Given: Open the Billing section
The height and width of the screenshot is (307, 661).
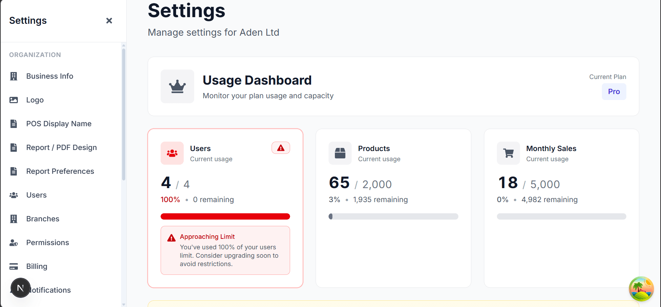Looking at the screenshot, I should [37, 266].
